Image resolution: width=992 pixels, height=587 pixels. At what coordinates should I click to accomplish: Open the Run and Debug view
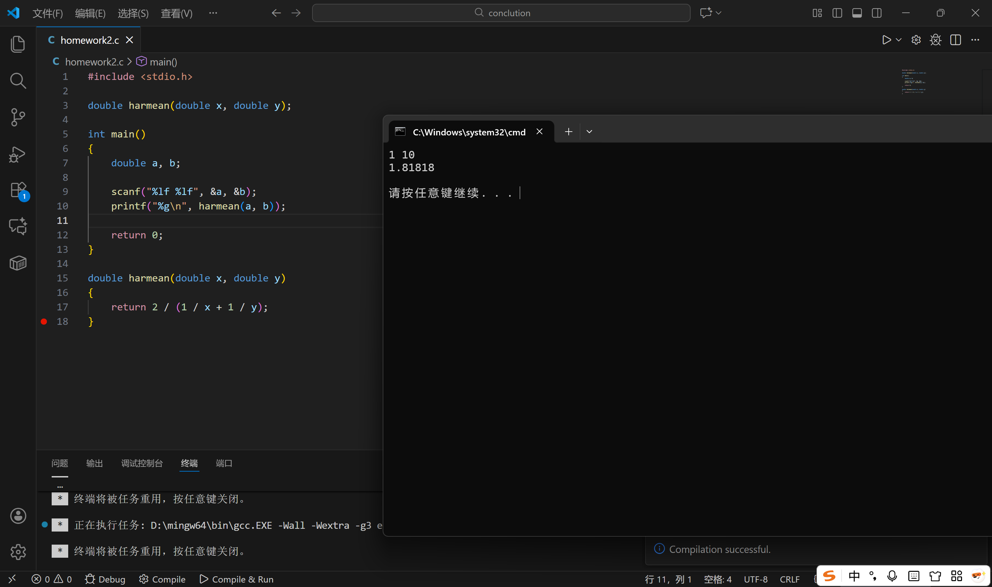click(x=18, y=154)
